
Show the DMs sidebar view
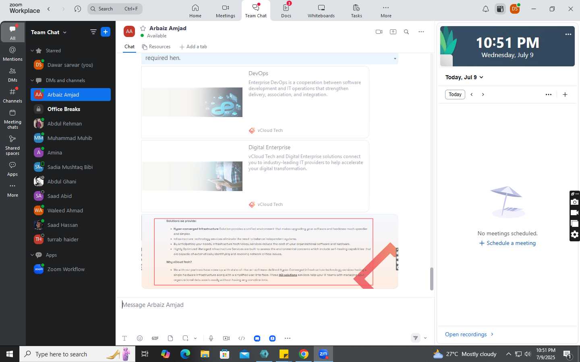(x=12, y=74)
